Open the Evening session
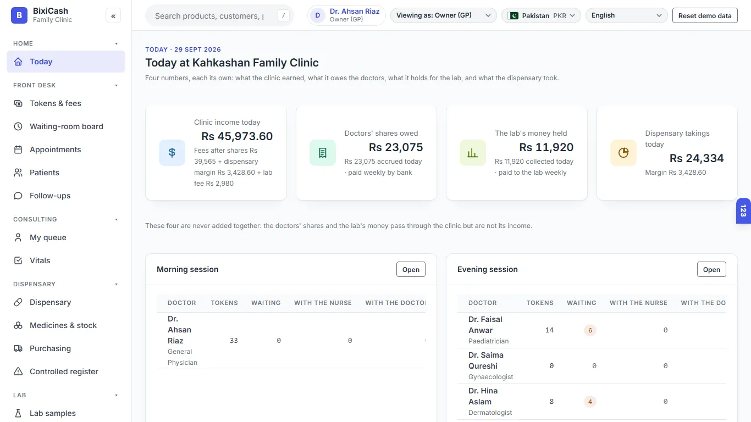The width and height of the screenshot is (751, 422). pyautogui.click(x=711, y=269)
